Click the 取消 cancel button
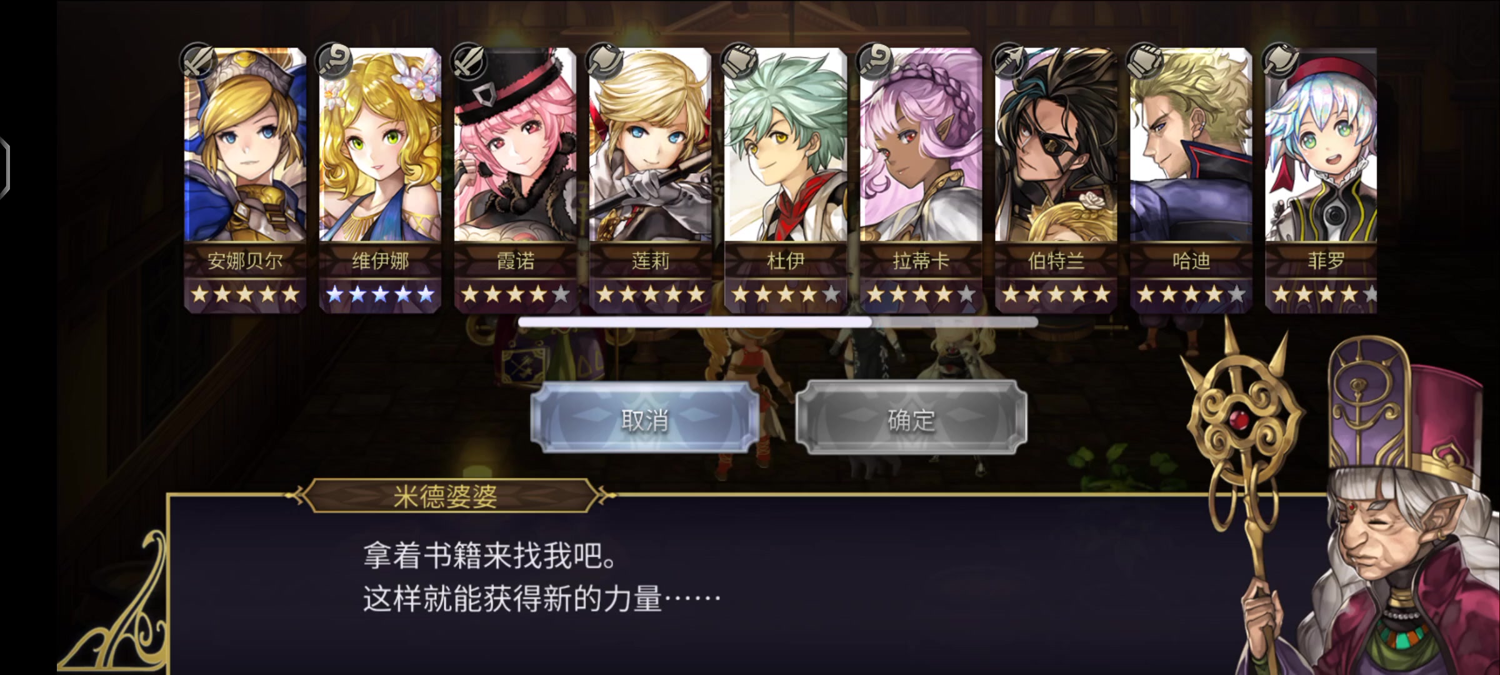The height and width of the screenshot is (675, 1500). [x=645, y=418]
